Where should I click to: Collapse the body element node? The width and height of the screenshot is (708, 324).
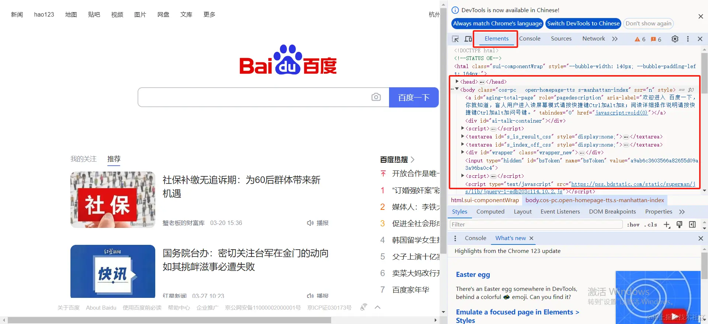457,89
